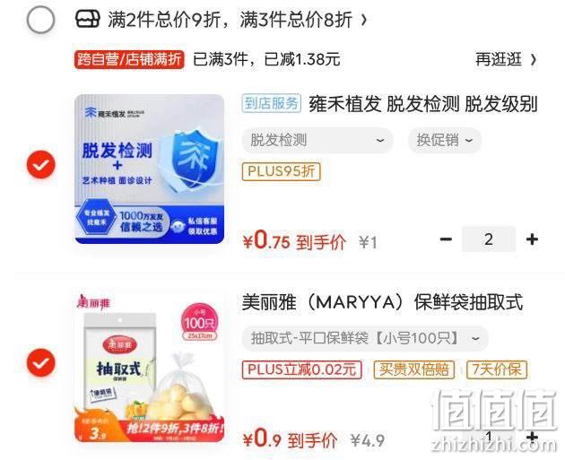The height and width of the screenshot is (460, 565).
Task: Tap the 买贵双倍赔 badge
Action: tap(414, 369)
